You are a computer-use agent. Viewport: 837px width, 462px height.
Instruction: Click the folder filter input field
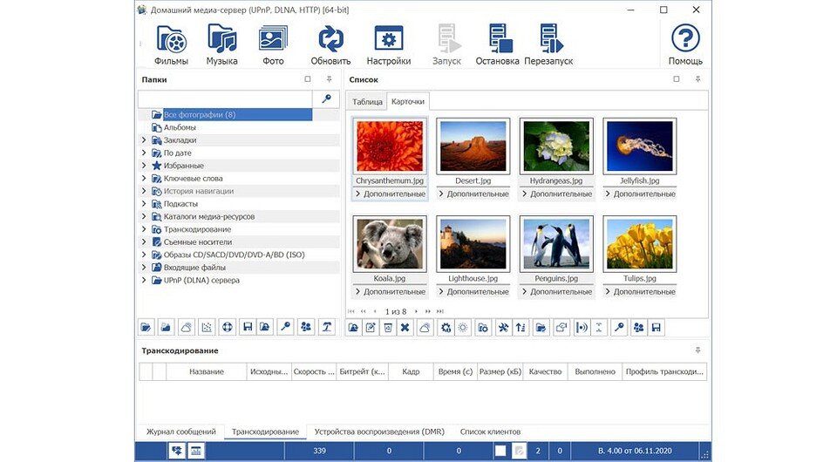pyautogui.click(x=225, y=99)
